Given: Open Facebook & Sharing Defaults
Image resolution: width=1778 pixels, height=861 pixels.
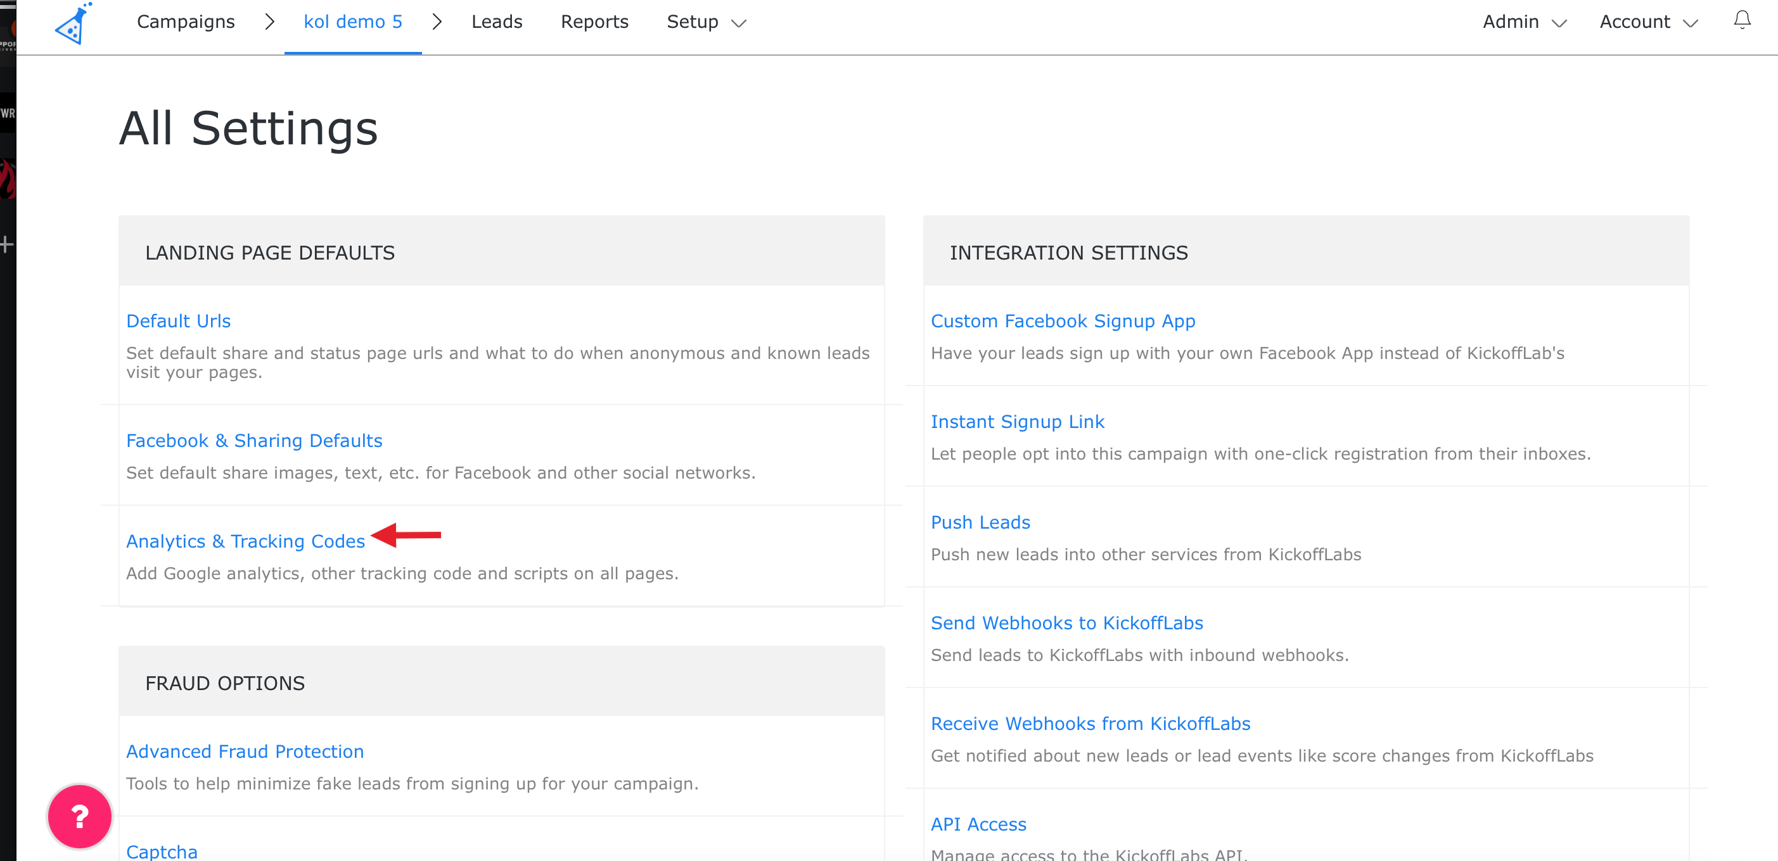Looking at the screenshot, I should 254,441.
